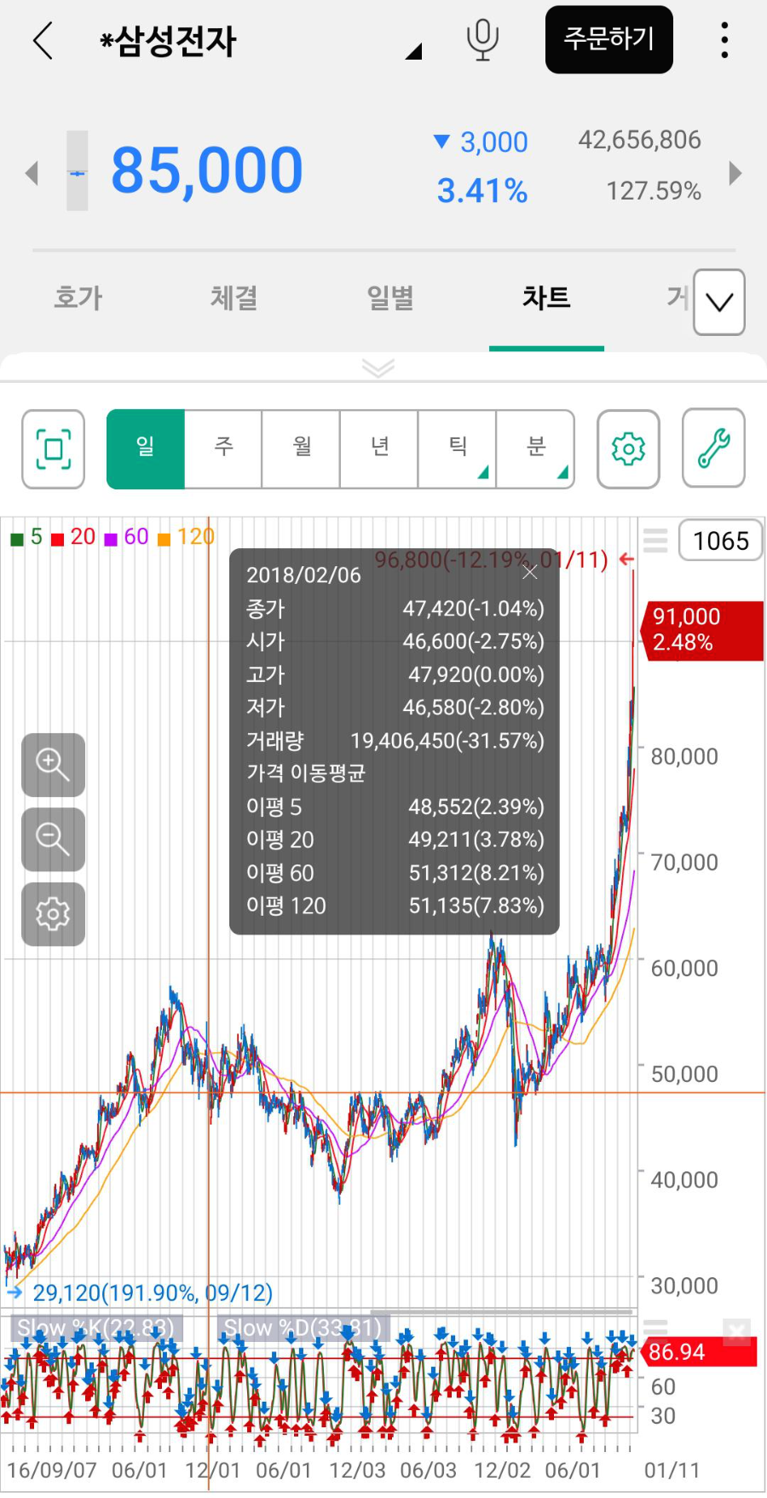Open fullscreen chart mode icon
Viewport: 767px width, 1498px height.
coord(53,448)
